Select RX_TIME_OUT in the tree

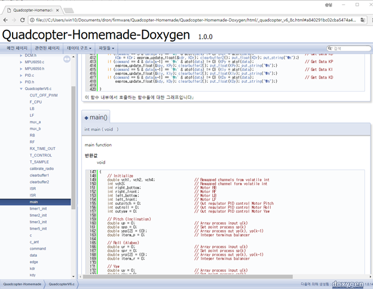(42, 148)
